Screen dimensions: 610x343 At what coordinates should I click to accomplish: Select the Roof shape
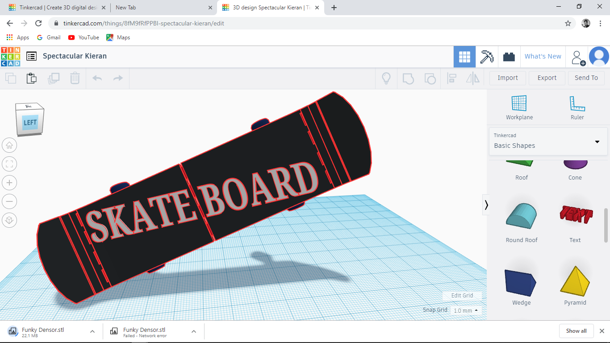[x=521, y=170]
